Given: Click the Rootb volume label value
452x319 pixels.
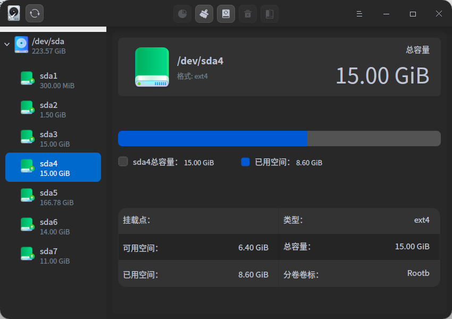Looking at the screenshot, I should click(418, 273).
